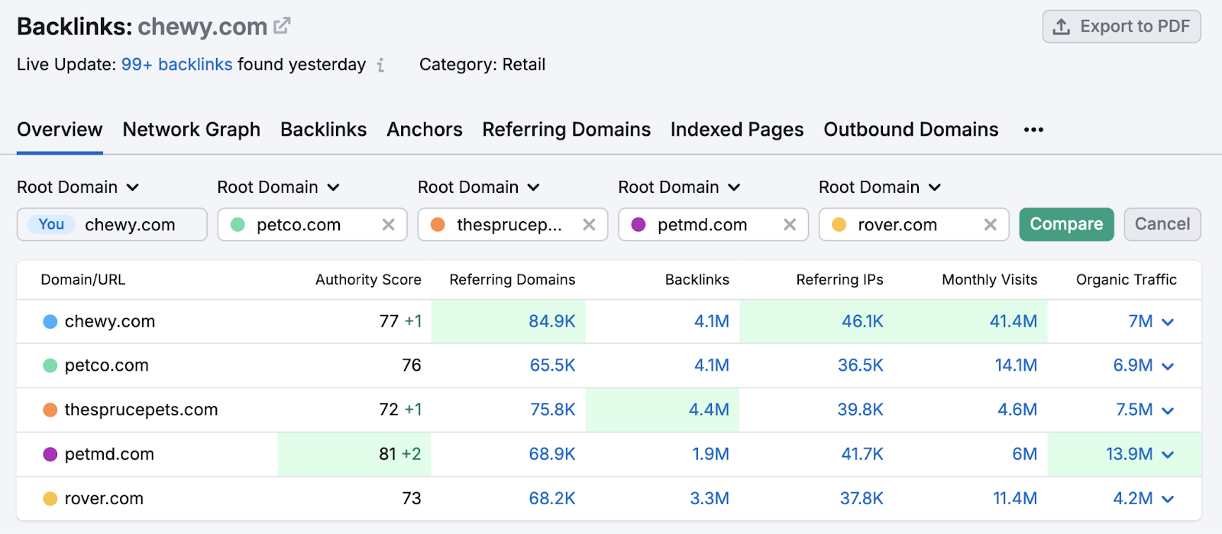
Task: Expand organic traffic chevron for rover.com
Action: pyautogui.click(x=1168, y=499)
